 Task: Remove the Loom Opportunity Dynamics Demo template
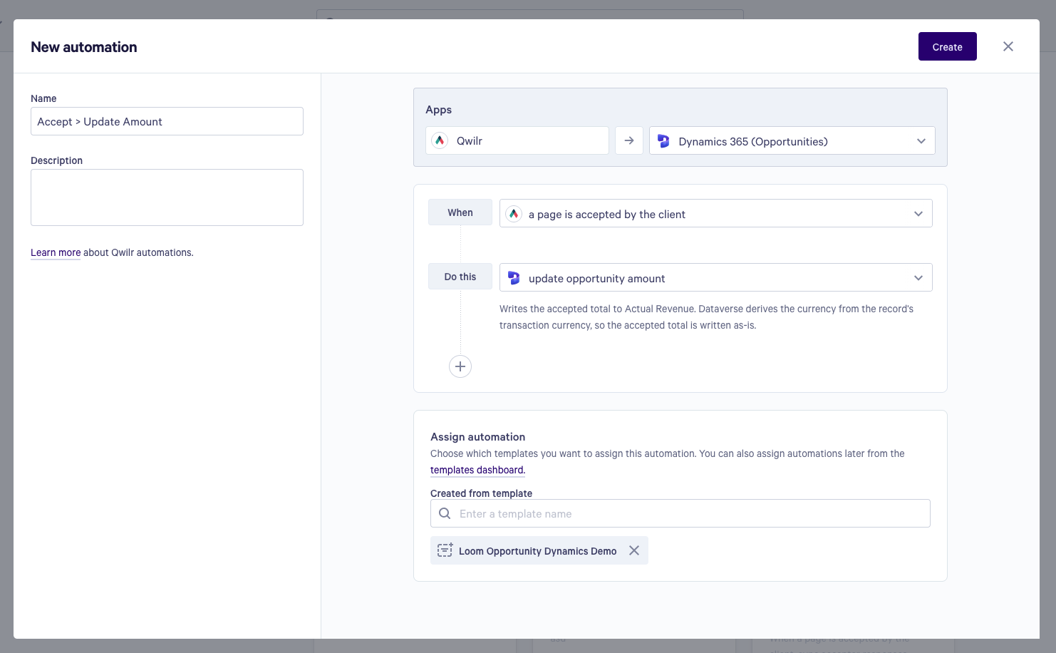point(634,550)
